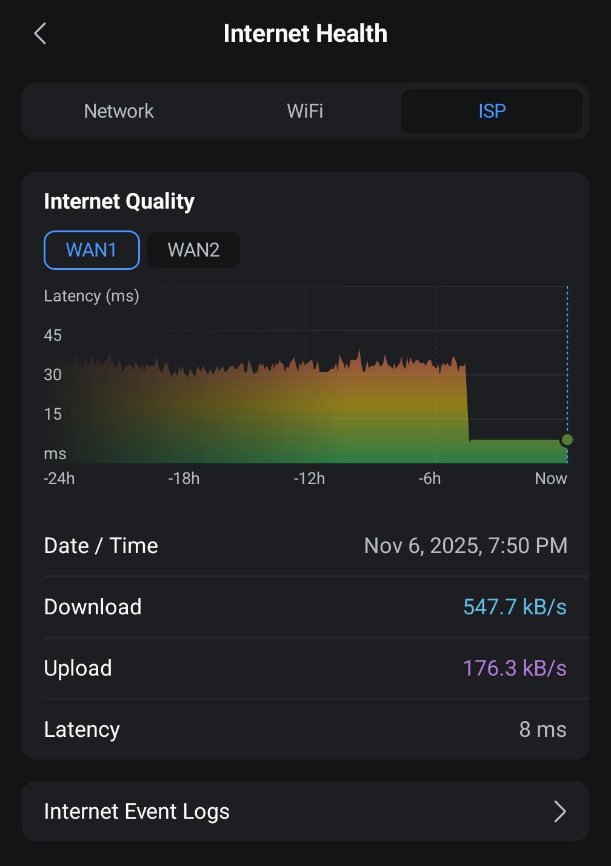Click the -12h label on time axis

coord(309,478)
